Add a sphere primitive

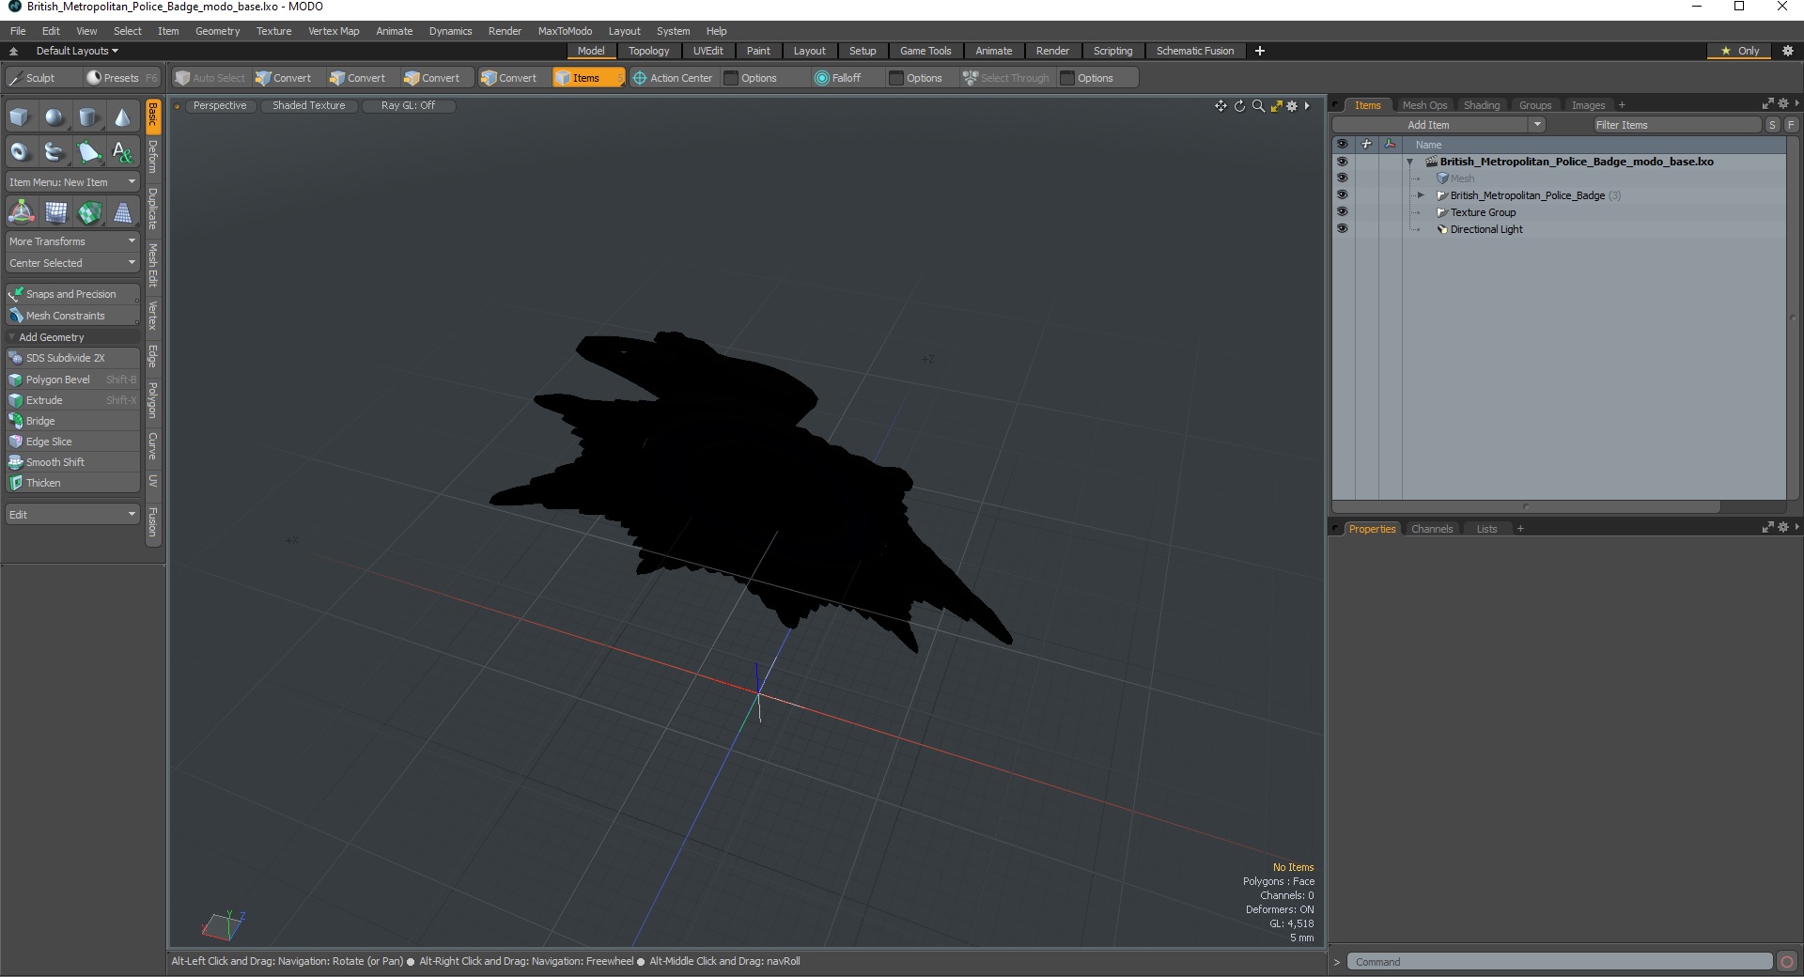(x=54, y=117)
